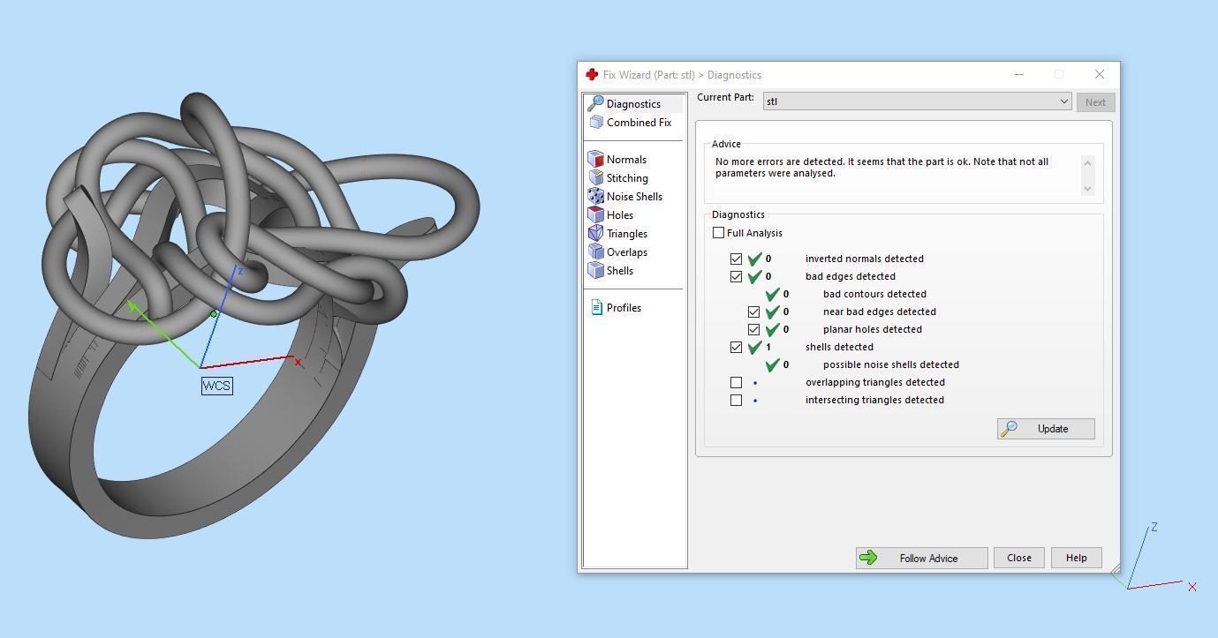
Task: Click the Follow Advice button
Action: 921,558
